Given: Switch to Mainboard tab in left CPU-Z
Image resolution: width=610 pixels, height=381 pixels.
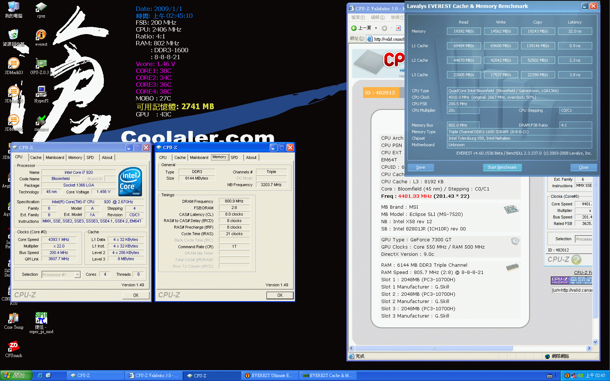Looking at the screenshot, I should (55, 157).
